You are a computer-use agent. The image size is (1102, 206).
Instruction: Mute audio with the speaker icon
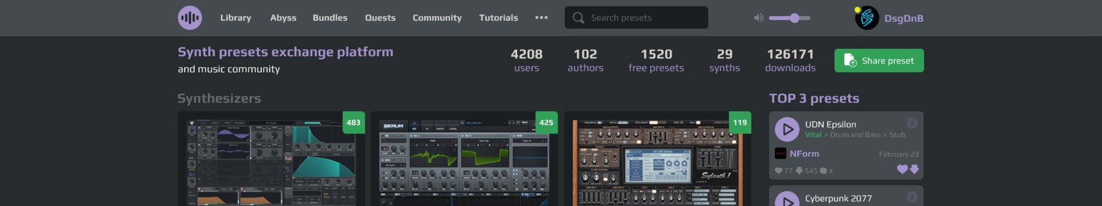tap(758, 18)
